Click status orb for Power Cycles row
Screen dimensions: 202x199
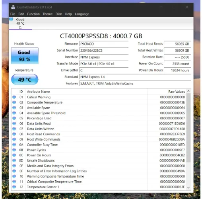pos(14,150)
